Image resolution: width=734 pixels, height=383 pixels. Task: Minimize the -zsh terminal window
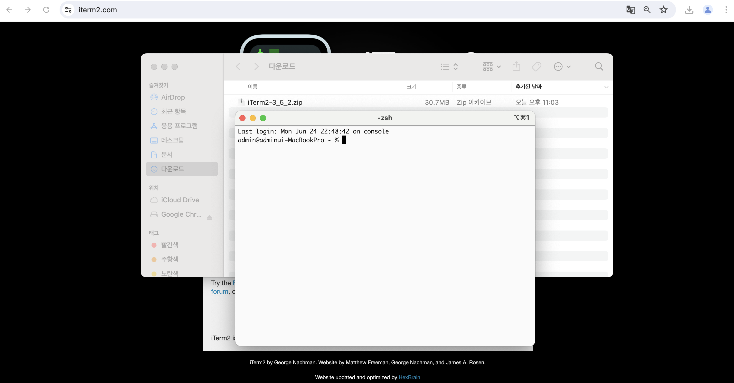(x=253, y=118)
